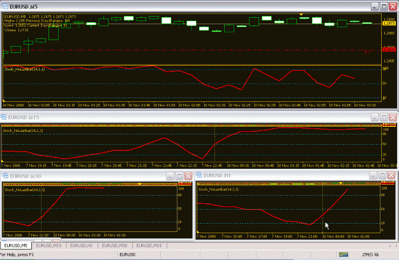Select the EURUSD,M15 tab after the M30 tab
The height and width of the screenshot is (260, 399).
tap(149, 245)
